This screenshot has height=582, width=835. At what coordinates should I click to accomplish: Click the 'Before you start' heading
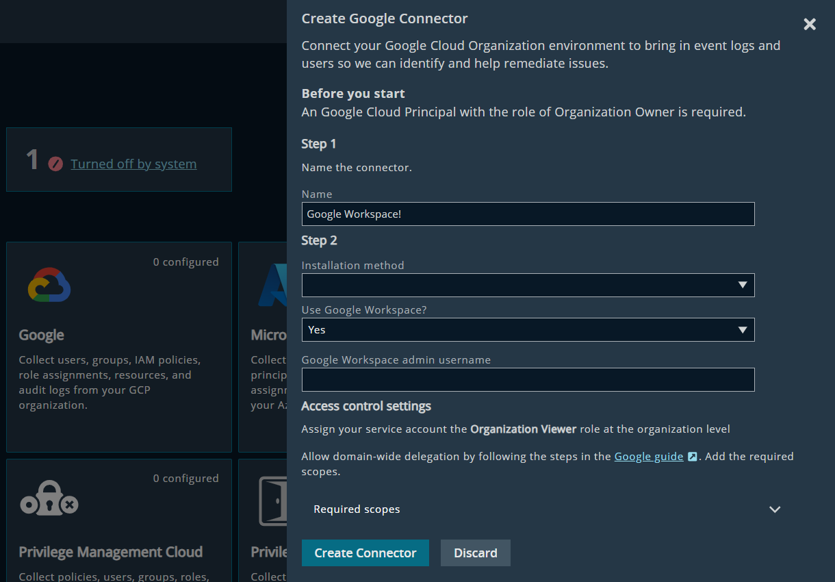pyautogui.click(x=353, y=94)
